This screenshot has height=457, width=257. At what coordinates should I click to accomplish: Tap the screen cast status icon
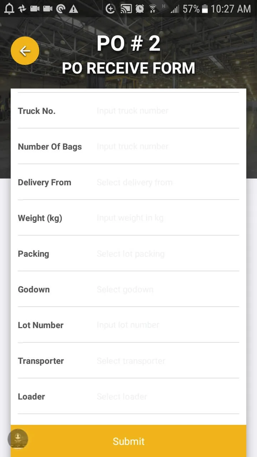pyautogui.click(x=126, y=9)
